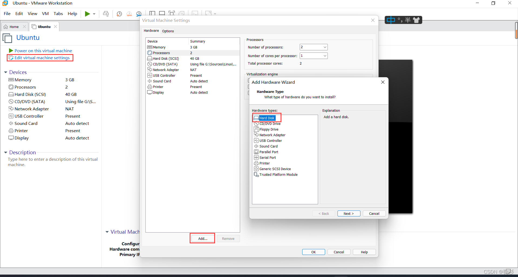Select Hard Disk in hardware types list
This screenshot has width=518, height=277.
[x=267, y=118]
